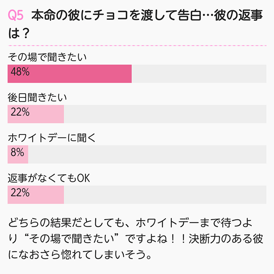Select the その場で聞きたい option label

pos(47,57)
